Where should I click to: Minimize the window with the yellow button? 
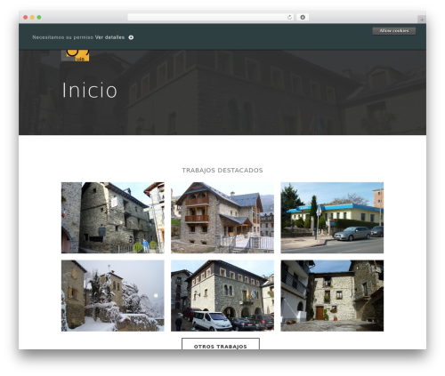(32, 17)
